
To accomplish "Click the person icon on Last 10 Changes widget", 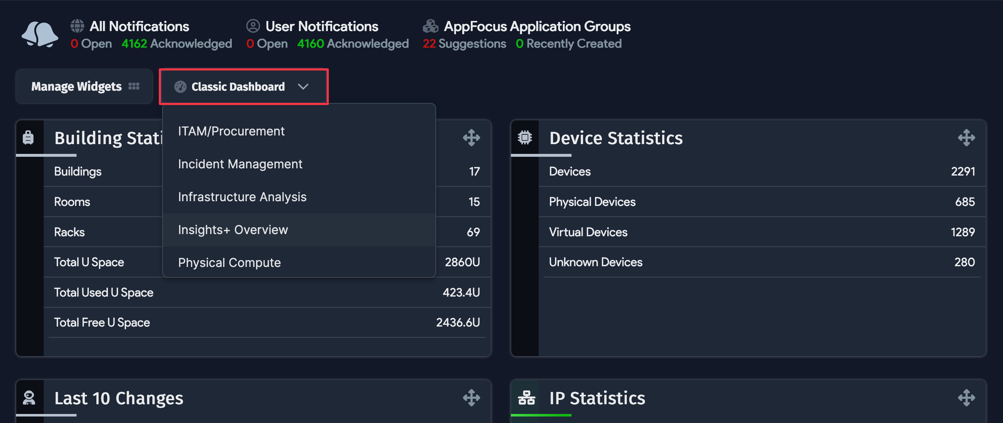I will pyautogui.click(x=29, y=398).
